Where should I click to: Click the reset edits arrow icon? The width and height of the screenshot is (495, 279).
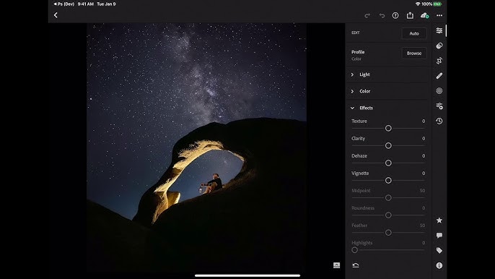click(x=356, y=265)
